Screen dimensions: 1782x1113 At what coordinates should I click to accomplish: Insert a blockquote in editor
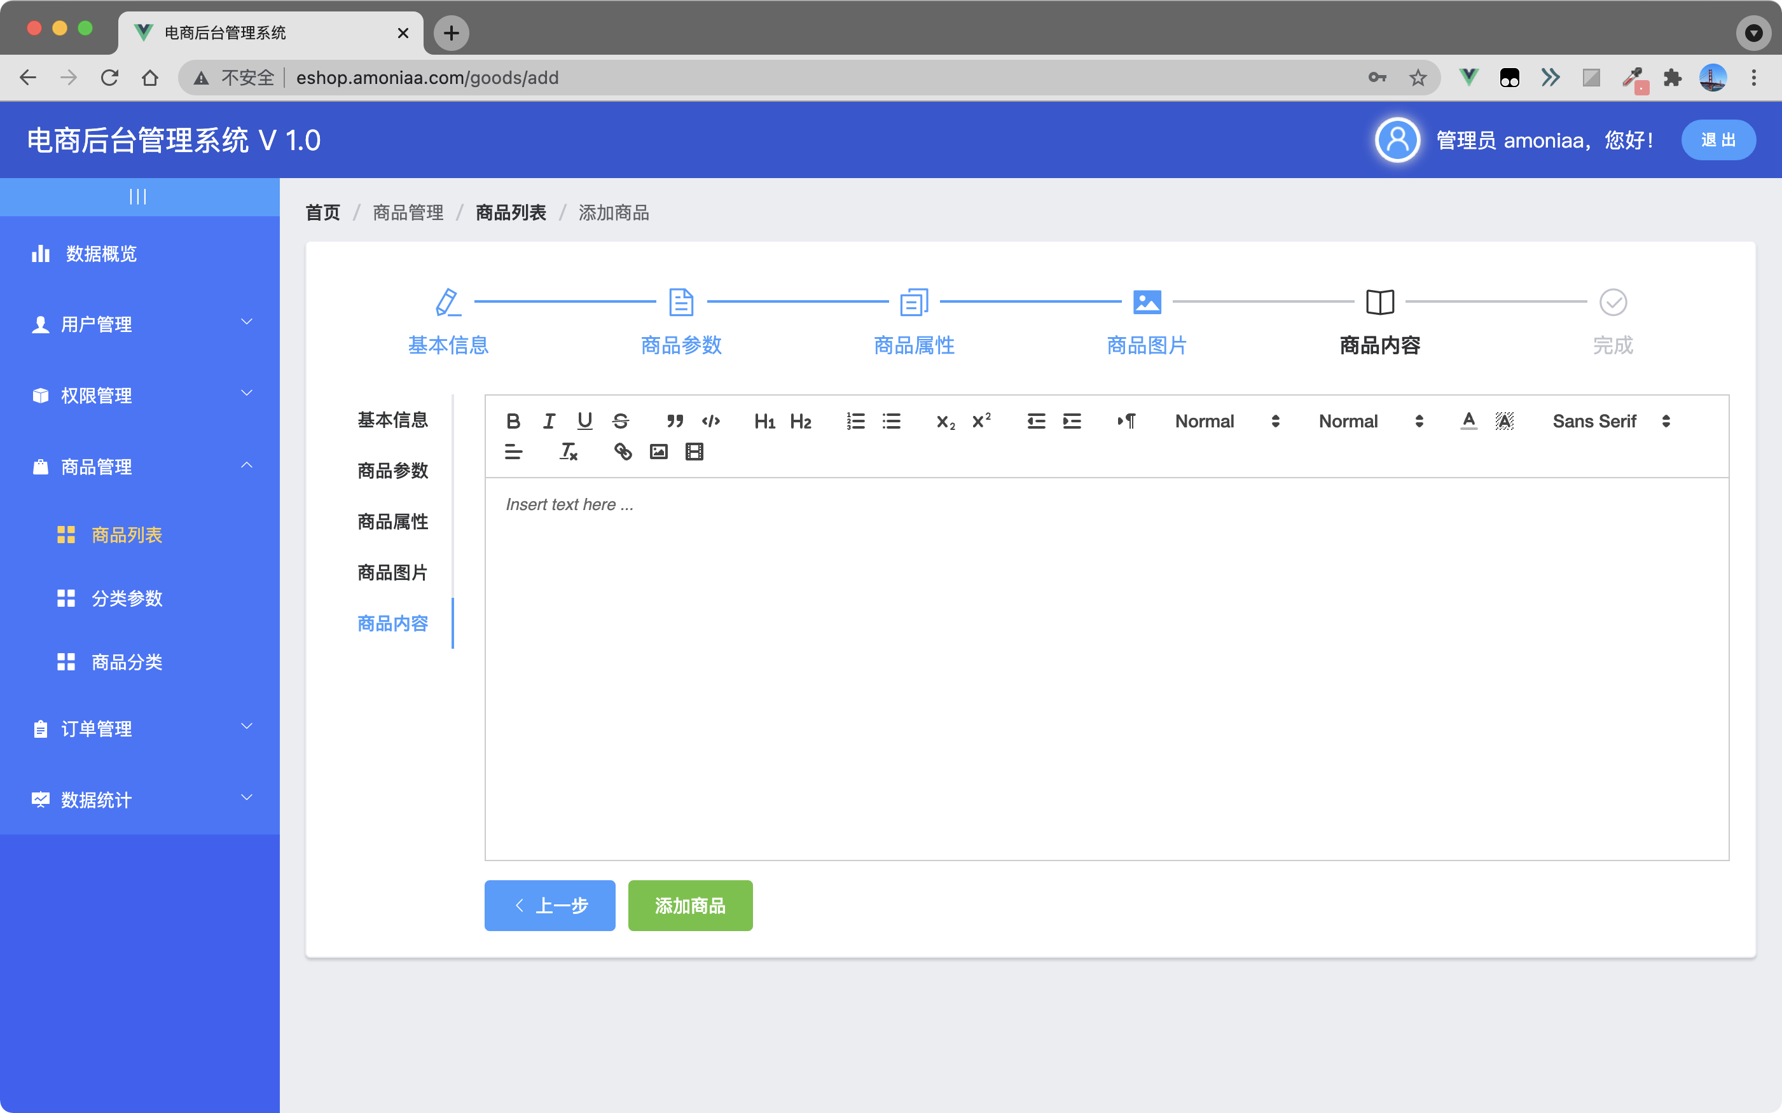click(x=674, y=421)
